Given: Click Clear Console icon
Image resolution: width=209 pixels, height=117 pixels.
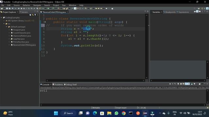Looking at the screenshot, I should pos(178,84).
